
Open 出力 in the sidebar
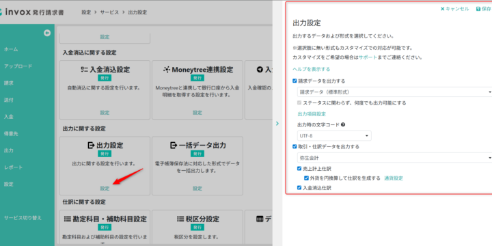click(9, 150)
